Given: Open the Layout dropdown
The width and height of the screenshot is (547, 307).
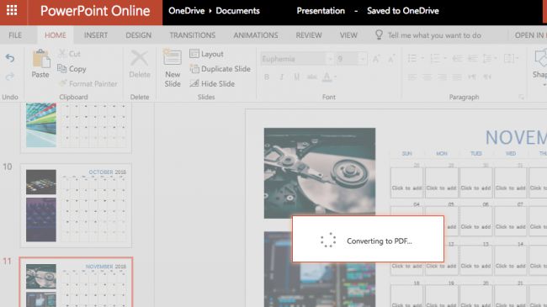Looking at the screenshot, I should (206, 54).
